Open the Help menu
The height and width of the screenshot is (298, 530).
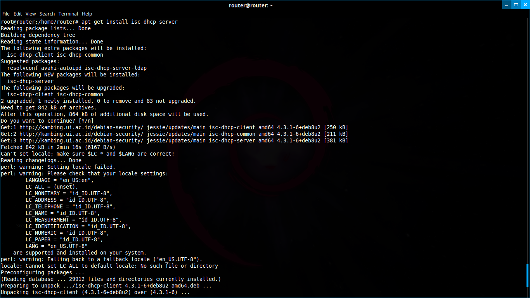tap(87, 14)
